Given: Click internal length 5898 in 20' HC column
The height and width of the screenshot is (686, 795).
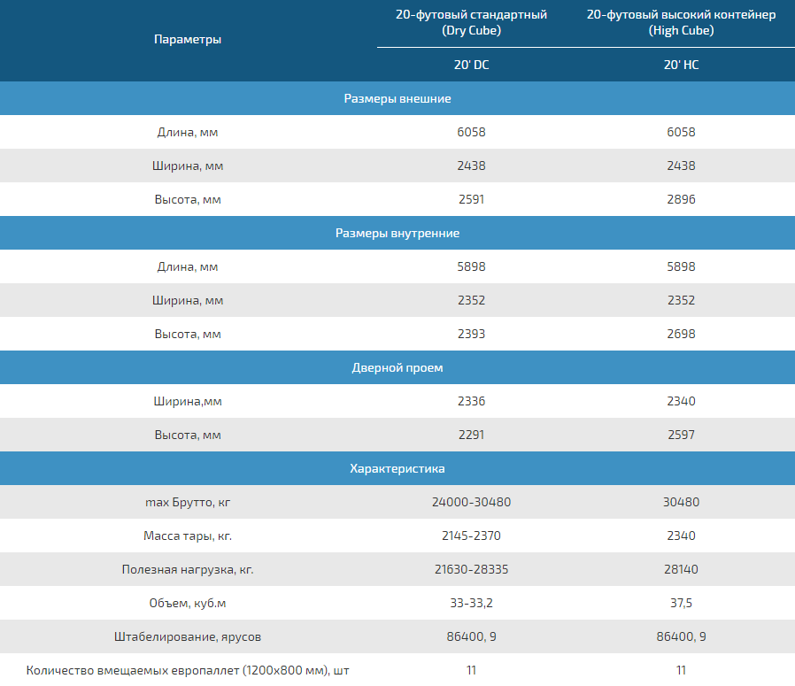Looking at the screenshot, I should [x=681, y=266].
